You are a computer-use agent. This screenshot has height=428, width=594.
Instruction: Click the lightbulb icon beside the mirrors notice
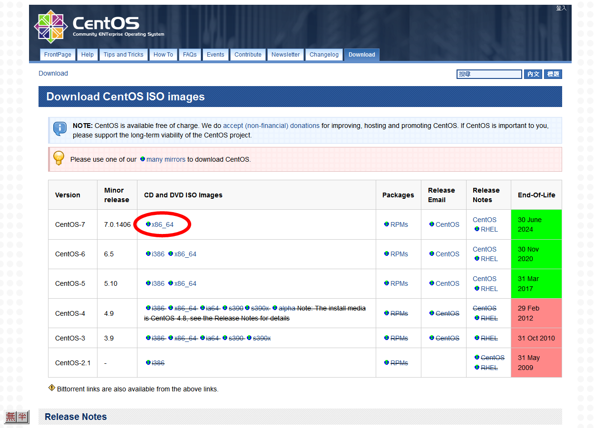tap(58, 158)
